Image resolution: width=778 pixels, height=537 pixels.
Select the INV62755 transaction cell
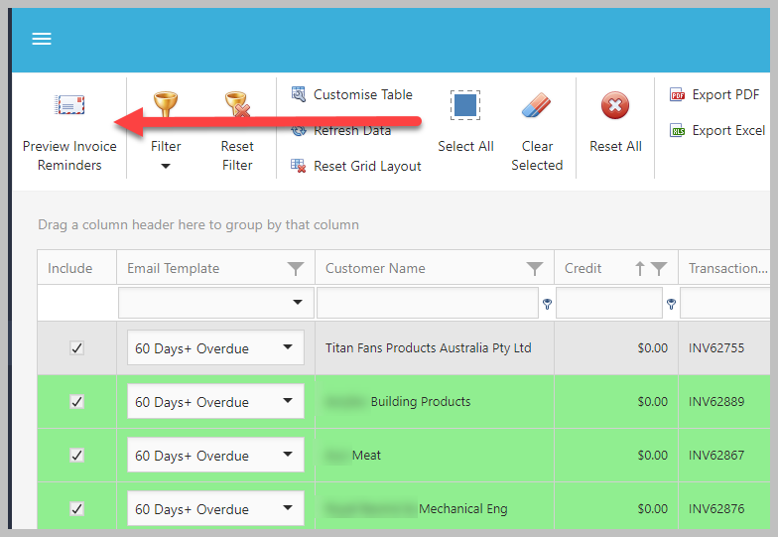click(x=724, y=347)
